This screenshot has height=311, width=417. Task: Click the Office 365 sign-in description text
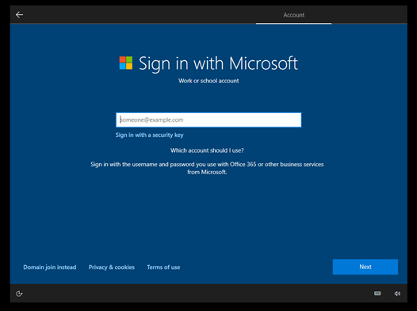click(207, 169)
